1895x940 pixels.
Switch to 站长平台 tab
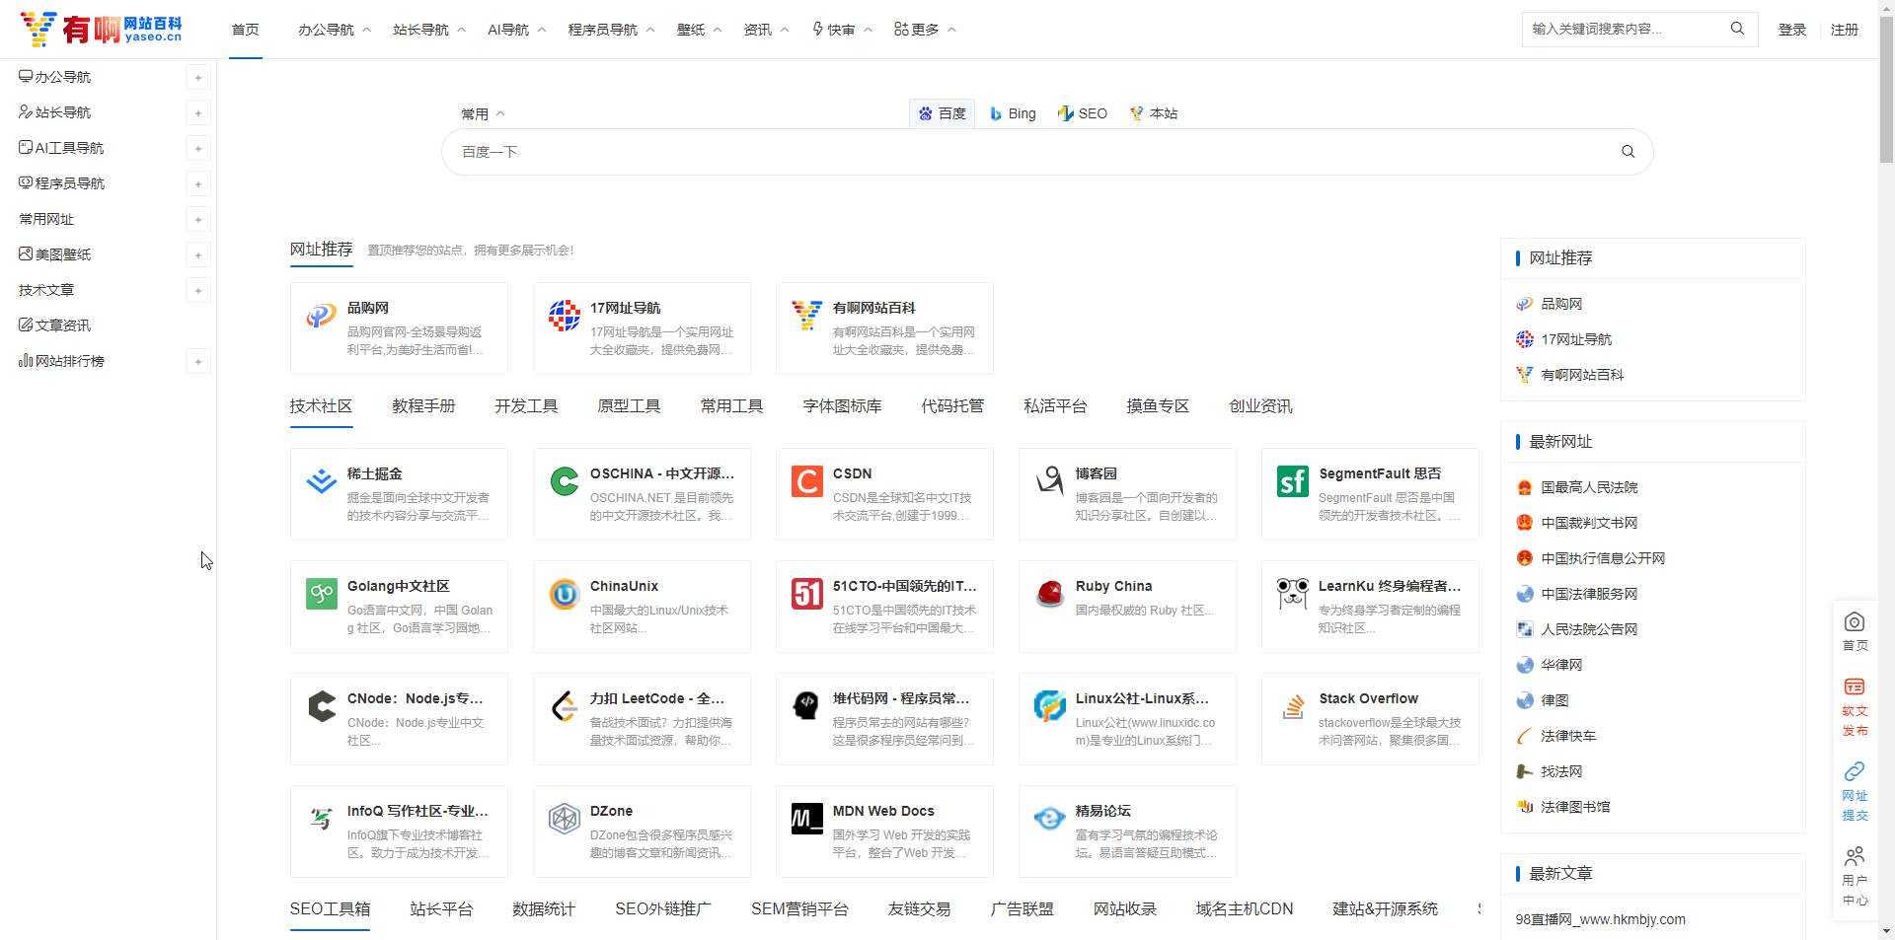[x=441, y=909]
